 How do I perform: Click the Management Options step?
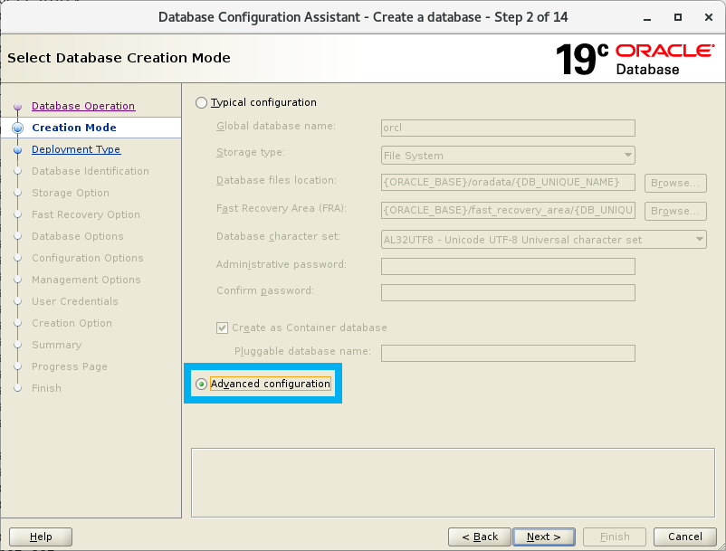[x=86, y=280]
